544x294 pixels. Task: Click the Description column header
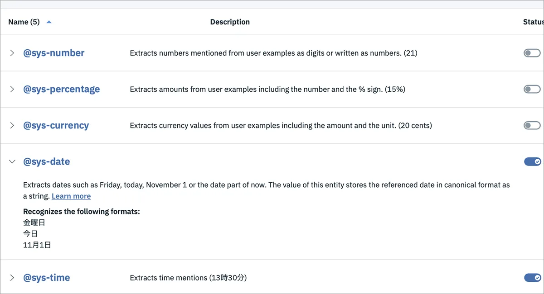pos(230,22)
